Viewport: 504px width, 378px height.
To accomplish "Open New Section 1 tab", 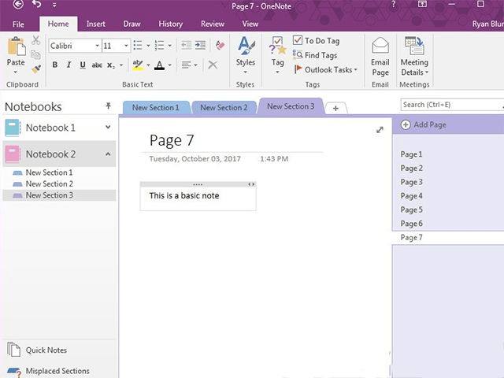I will tap(156, 108).
